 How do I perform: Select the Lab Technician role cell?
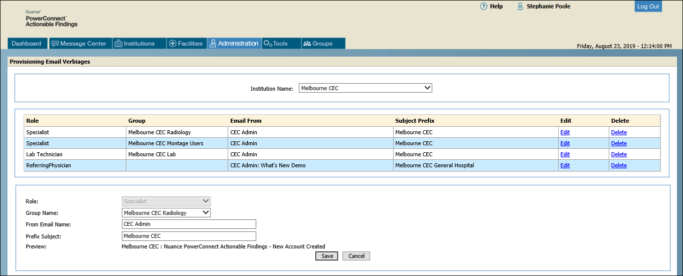tap(75, 154)
